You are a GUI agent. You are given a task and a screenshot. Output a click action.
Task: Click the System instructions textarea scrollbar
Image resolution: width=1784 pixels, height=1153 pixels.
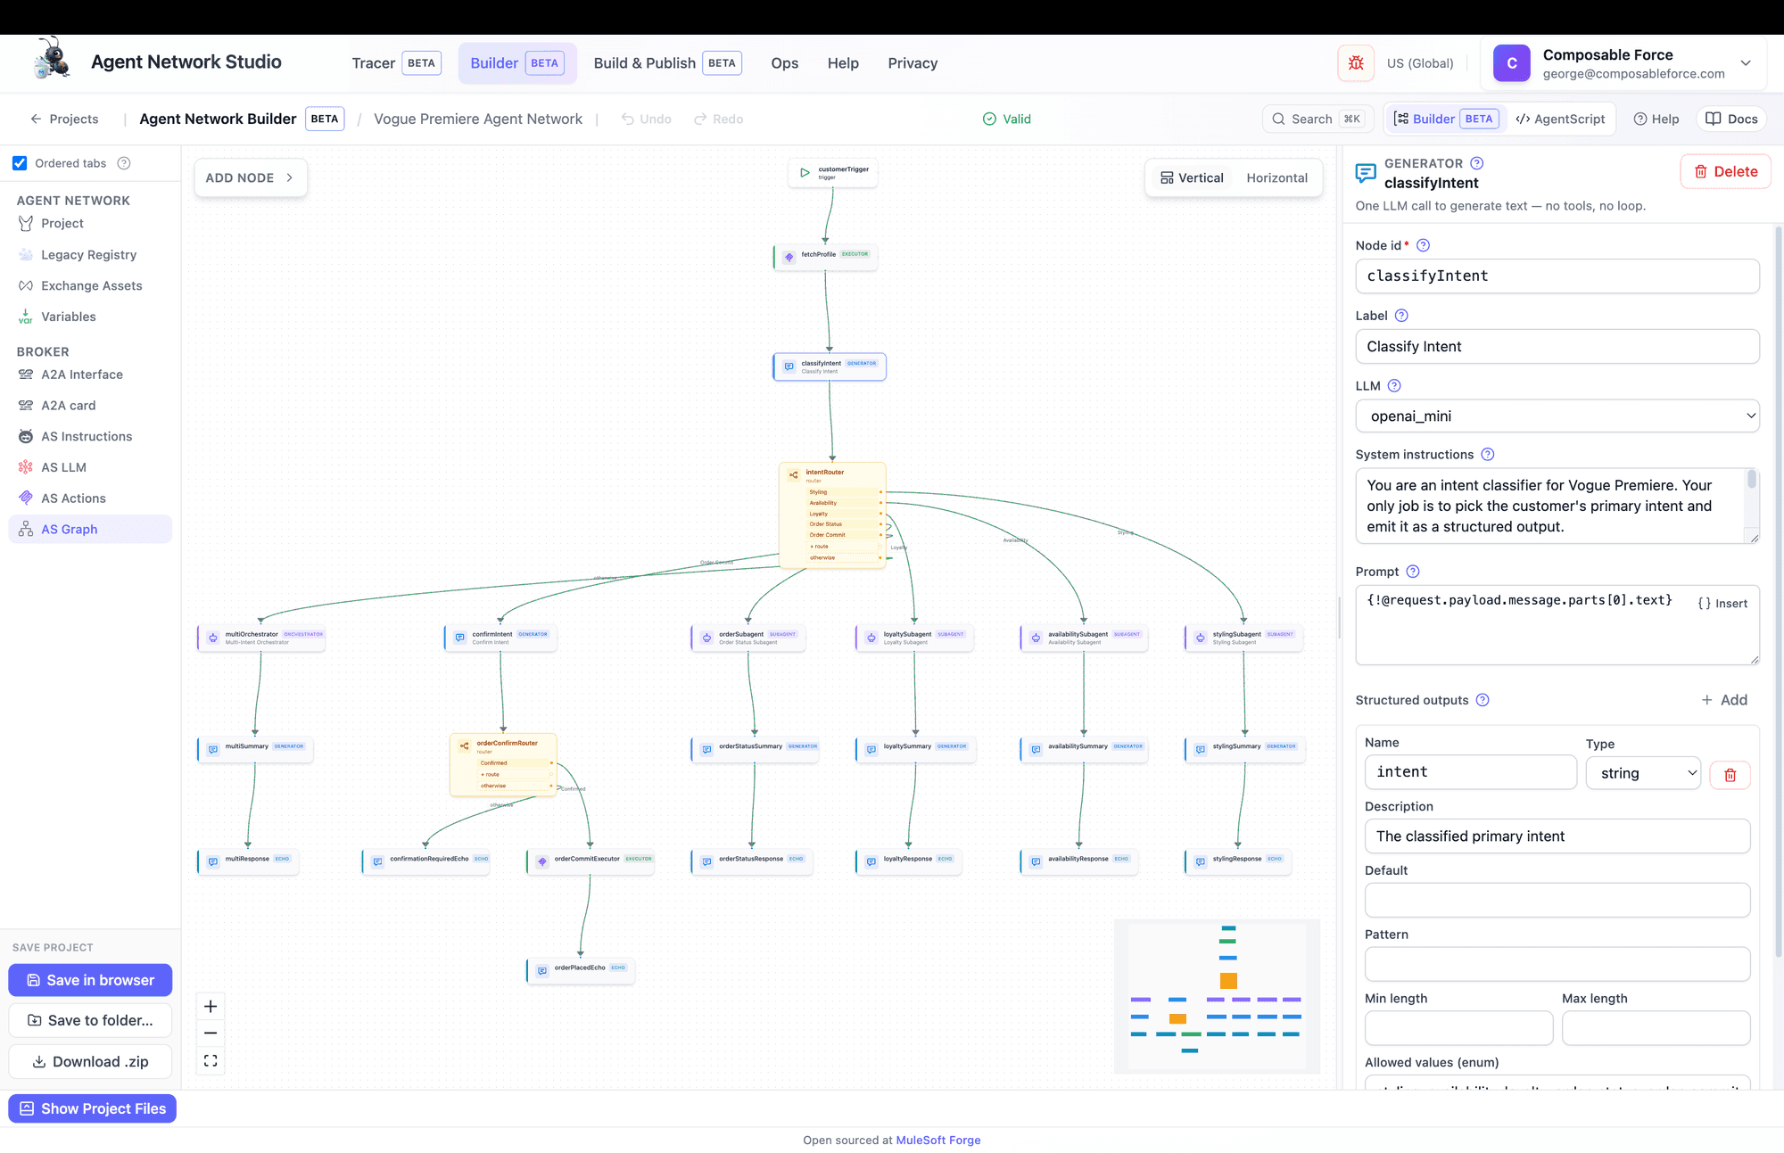click(x=1752, y=480)
